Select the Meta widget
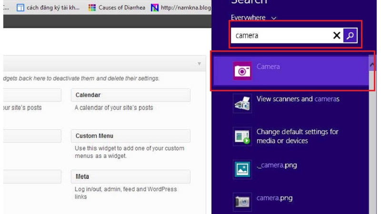Image resolution: width=381 pixels, height=214 pixels. [x=130, y=177]
